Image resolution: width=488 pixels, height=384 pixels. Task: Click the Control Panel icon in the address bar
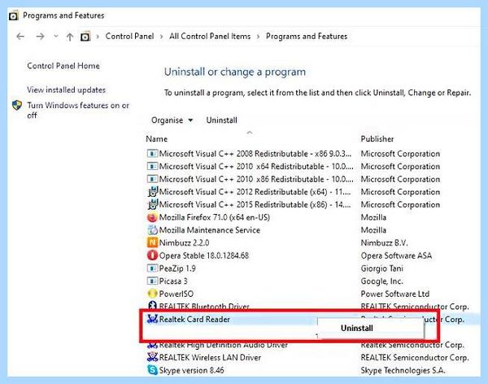[x=85, y=37]
